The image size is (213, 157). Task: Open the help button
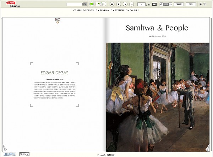click(179, 4)
